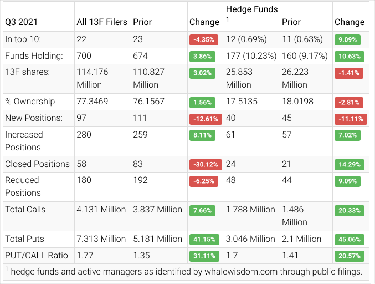Click the All 13F Filers header
This screenshot has width=375, height=284.
point(101,22)
